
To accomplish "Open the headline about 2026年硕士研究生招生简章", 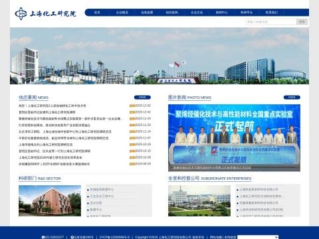I will tap(51, 157).
